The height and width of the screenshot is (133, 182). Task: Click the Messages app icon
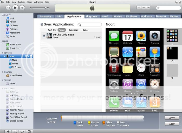pyautogui.click(x=114, y=36)
